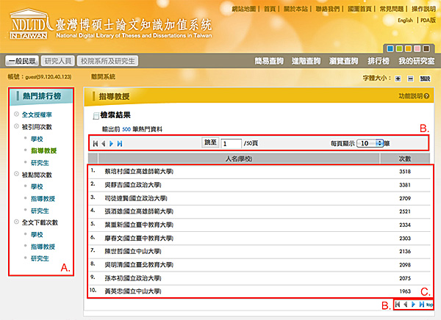The image size is (441, 320).
Task: Jump to last page in top pager
Action: coord(120,143)
